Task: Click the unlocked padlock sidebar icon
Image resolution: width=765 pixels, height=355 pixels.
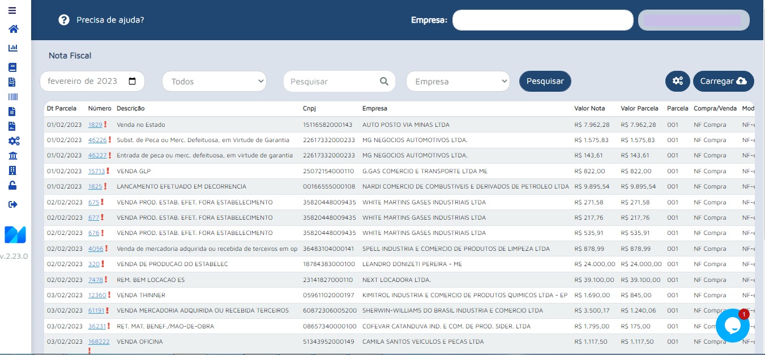Action: point(12,185)
